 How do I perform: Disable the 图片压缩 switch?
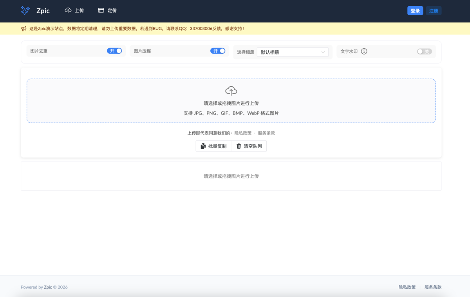click(x=218, y=51)
